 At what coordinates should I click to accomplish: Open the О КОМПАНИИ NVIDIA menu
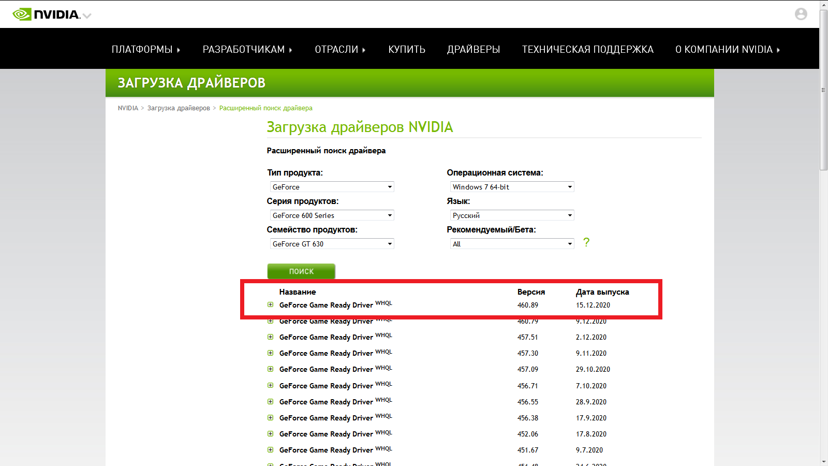point(728,49)
